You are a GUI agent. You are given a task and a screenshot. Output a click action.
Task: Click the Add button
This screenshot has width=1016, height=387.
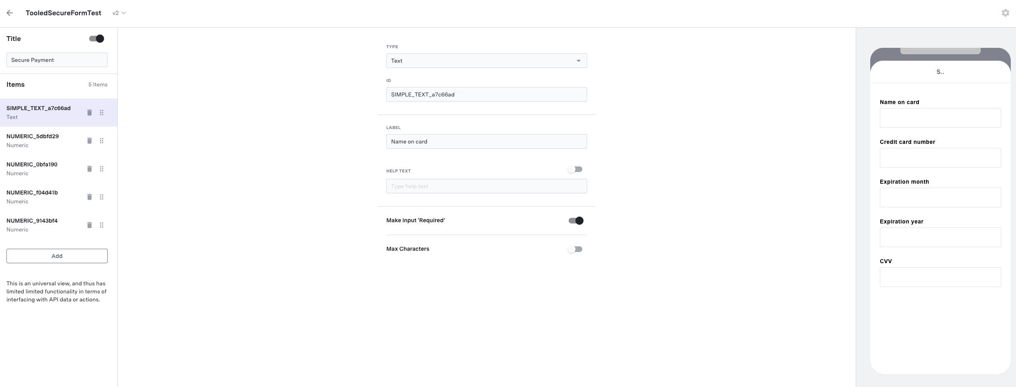click(57, 256)
